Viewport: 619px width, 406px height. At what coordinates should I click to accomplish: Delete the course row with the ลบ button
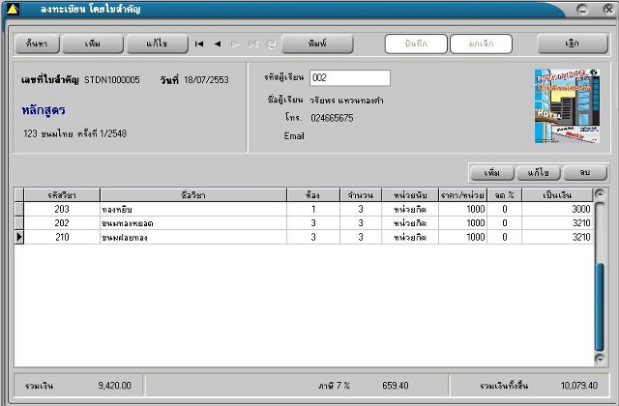pos(584,173)
